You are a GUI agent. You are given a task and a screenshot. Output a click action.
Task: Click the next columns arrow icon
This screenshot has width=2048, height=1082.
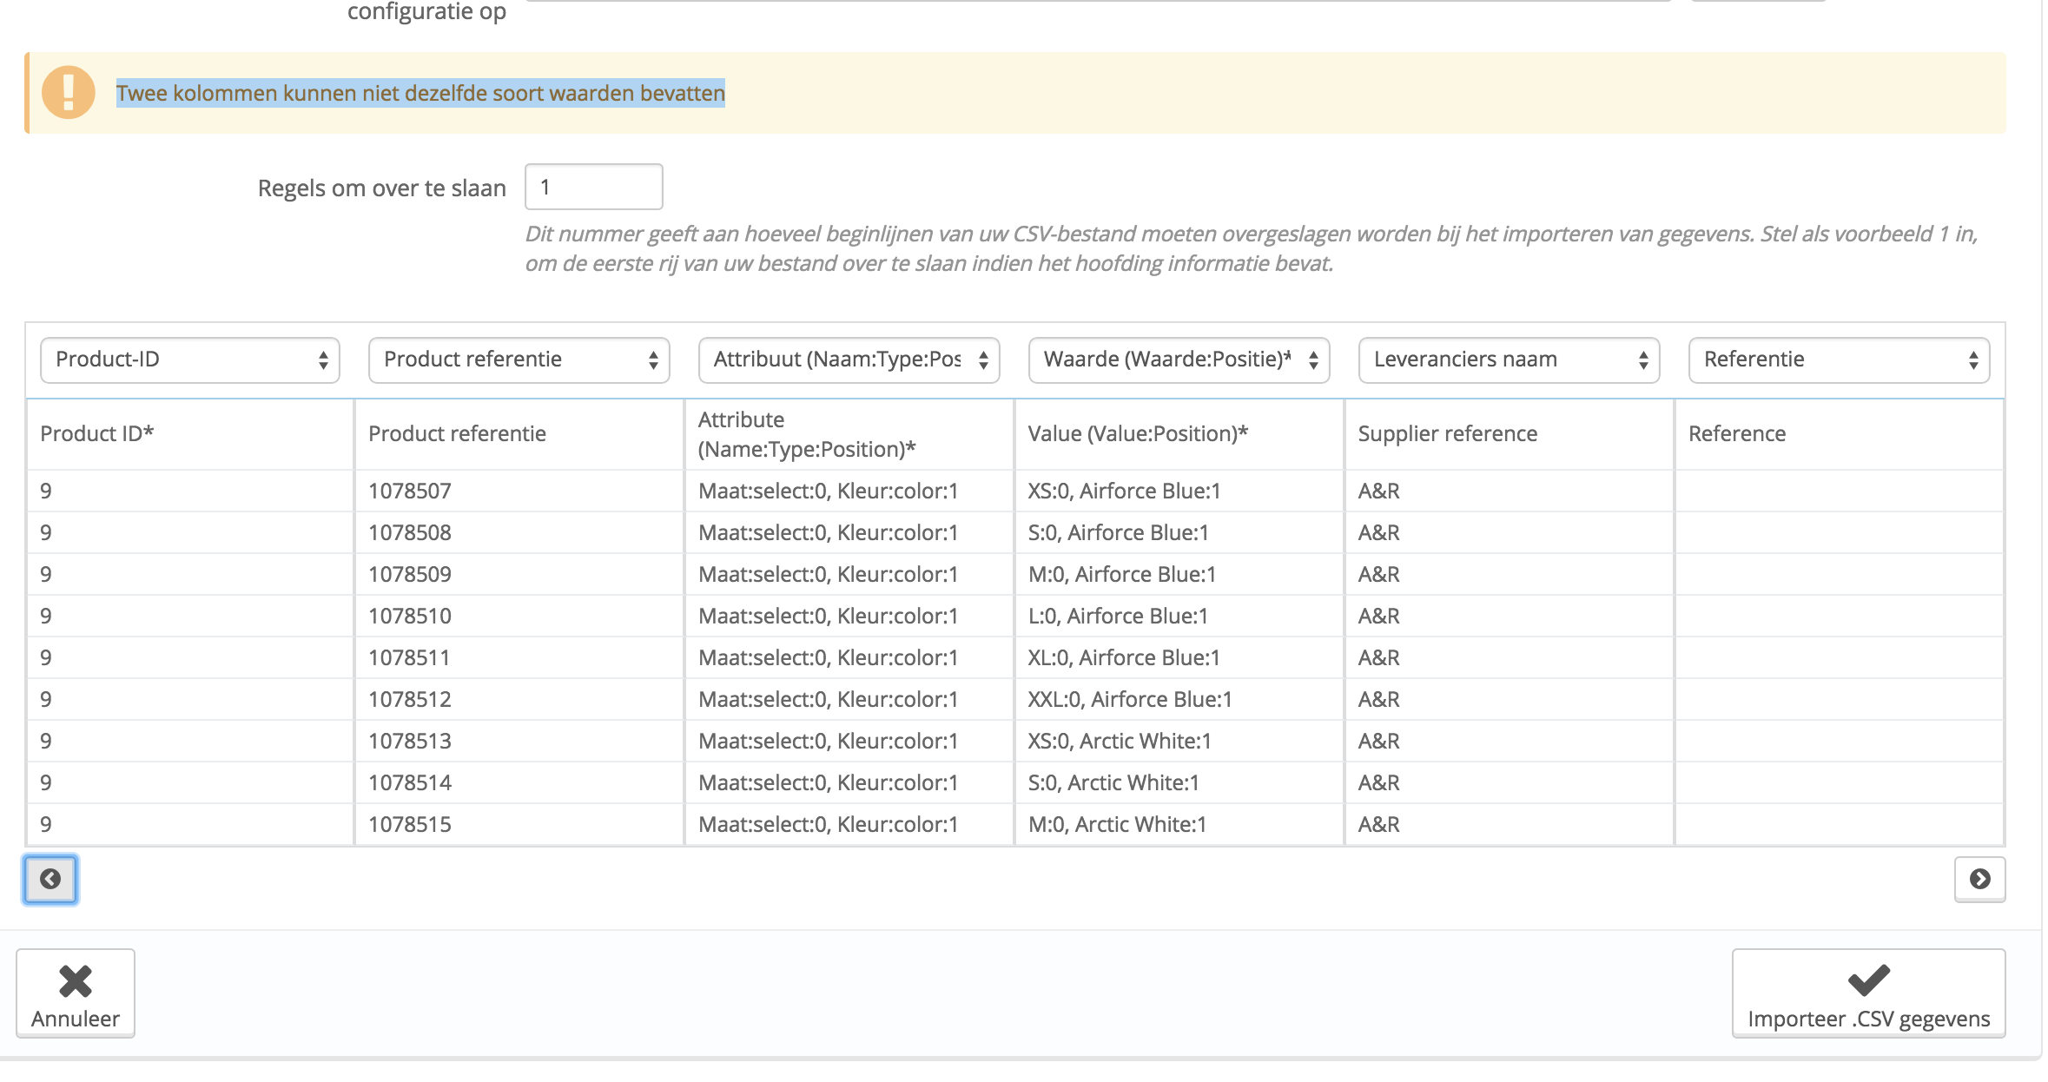tap(1979, 879)
